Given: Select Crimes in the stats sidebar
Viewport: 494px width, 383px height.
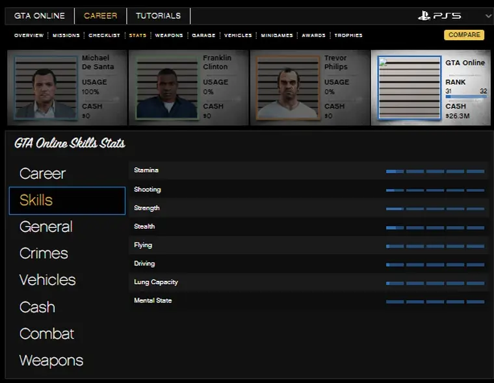Looking at the screenshot, I should (44, 254).
